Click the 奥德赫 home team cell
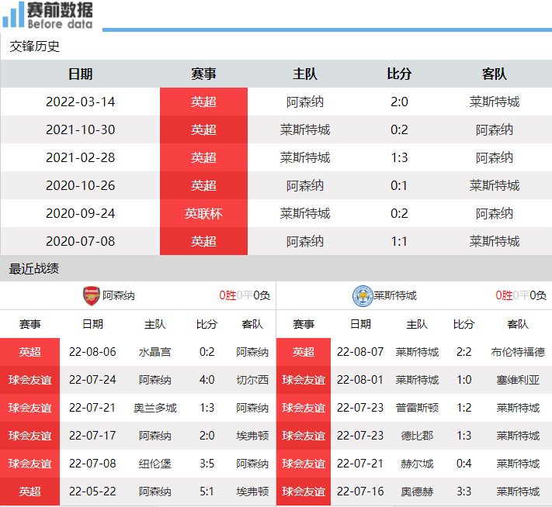 [417, 491]
